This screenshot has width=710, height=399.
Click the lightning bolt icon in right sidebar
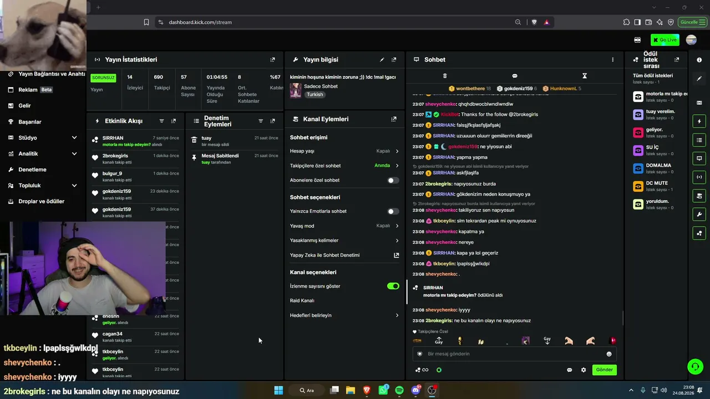(699, 121)
